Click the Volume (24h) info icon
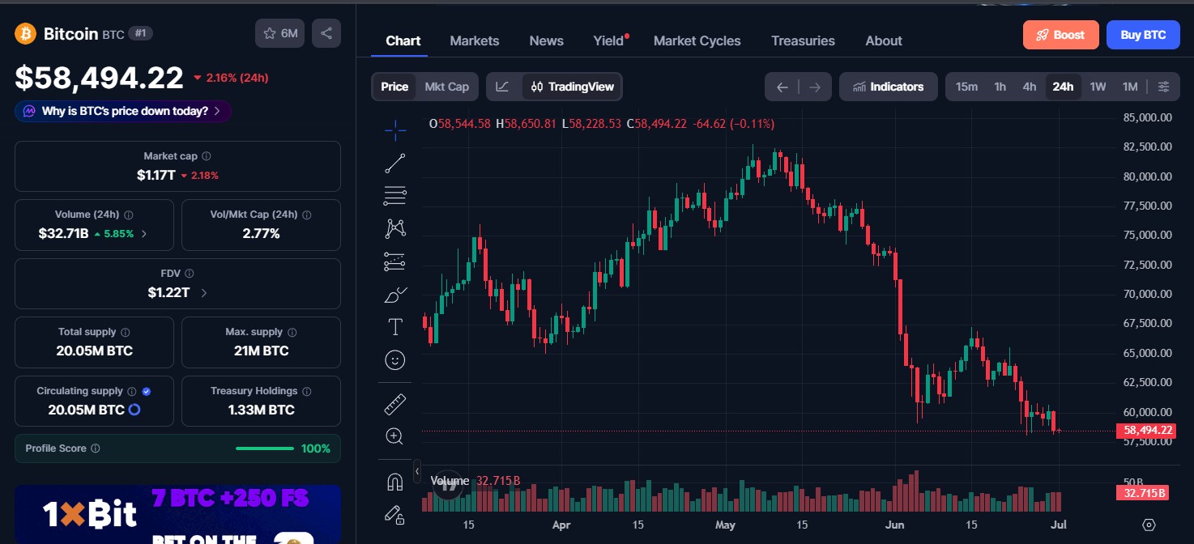Screen dimensions: 1194x544 129,215
